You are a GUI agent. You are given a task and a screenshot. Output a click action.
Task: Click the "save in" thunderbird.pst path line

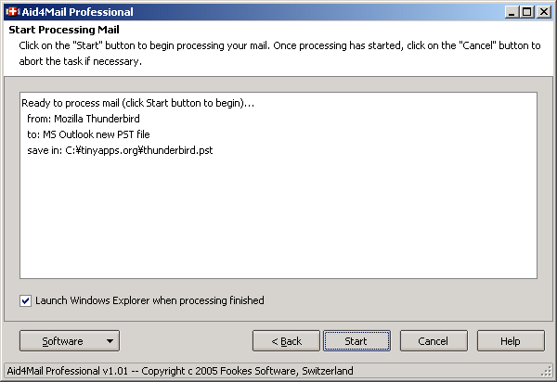pos(120,150)
